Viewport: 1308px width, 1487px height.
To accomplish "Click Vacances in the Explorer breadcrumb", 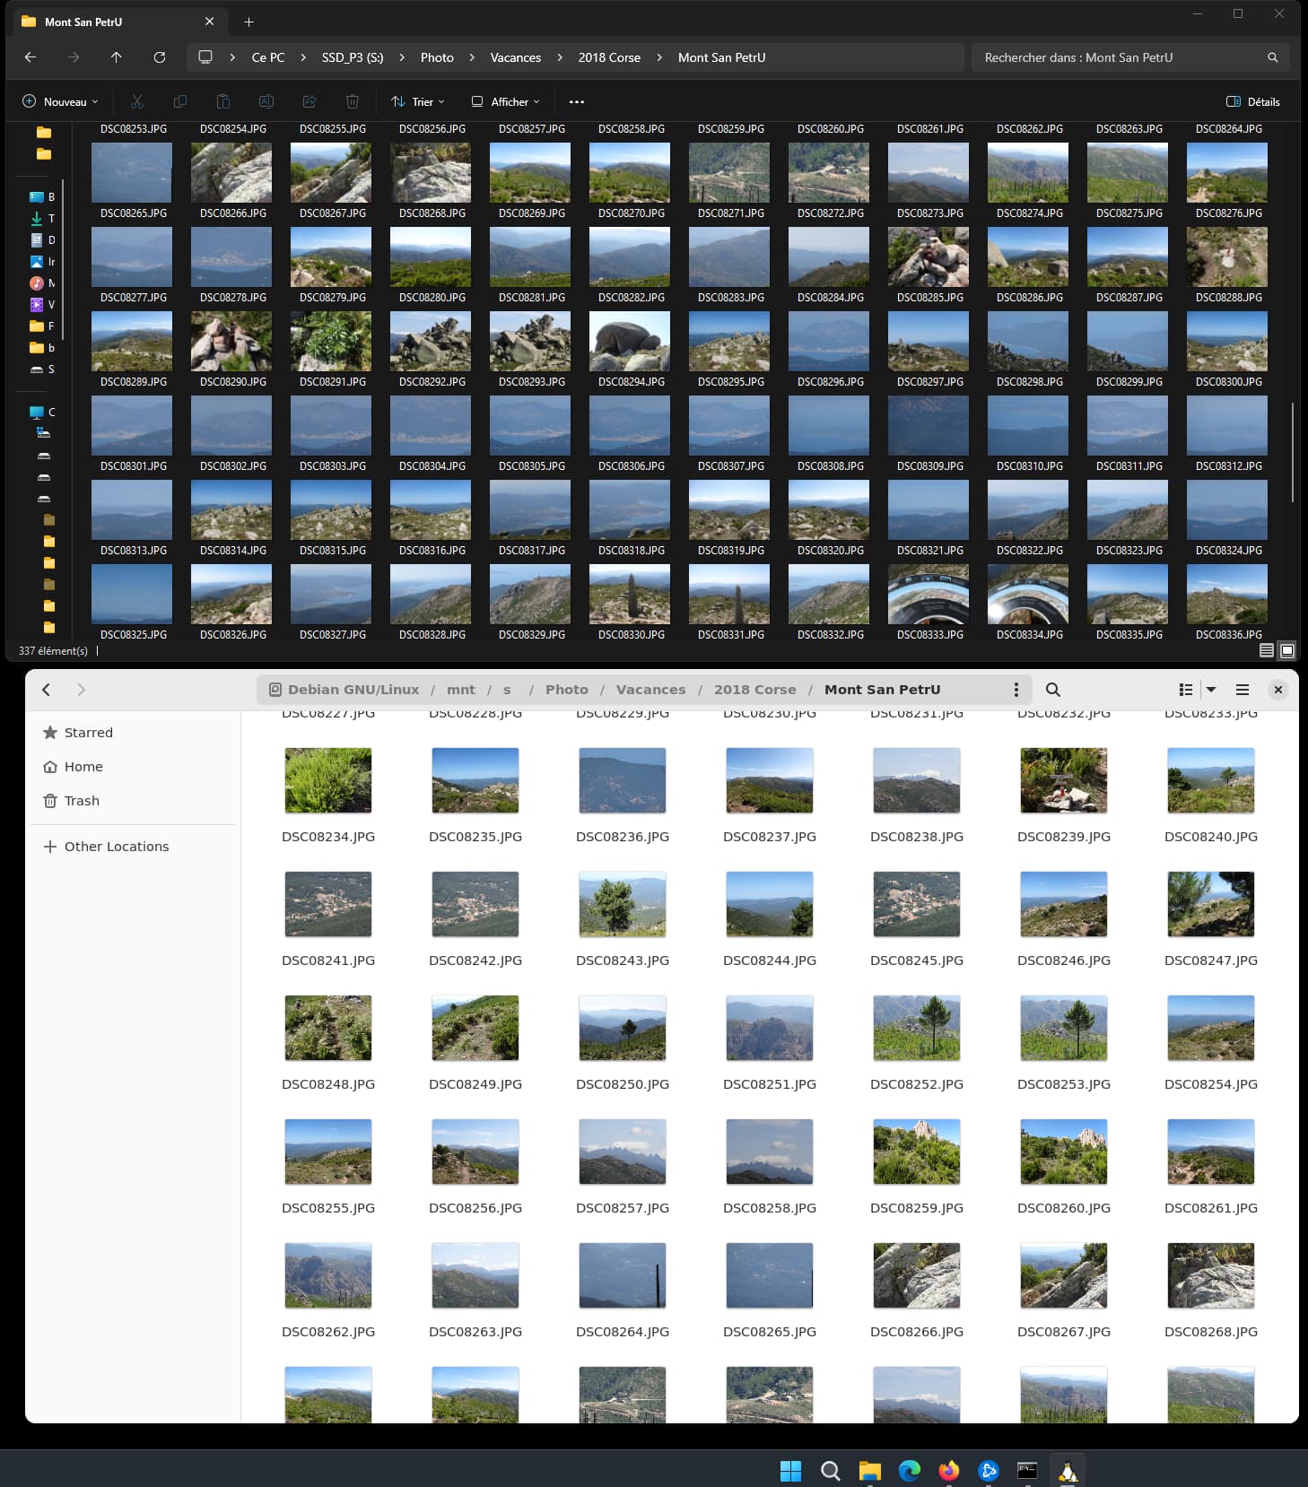I will click(x=515, y=57).
